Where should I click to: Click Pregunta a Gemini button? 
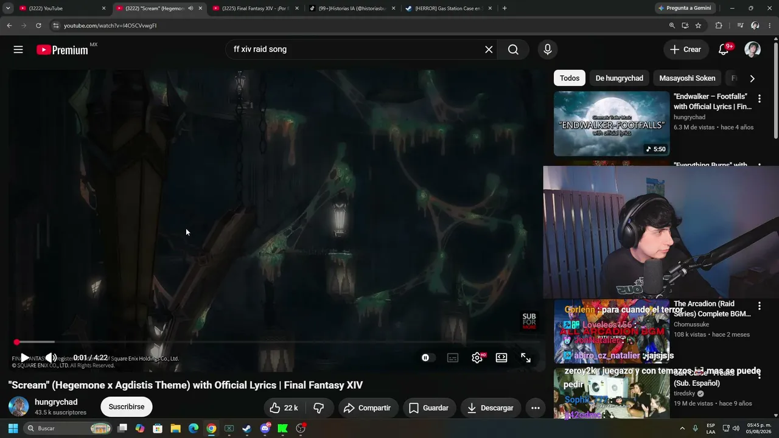(x=684, y=9)
